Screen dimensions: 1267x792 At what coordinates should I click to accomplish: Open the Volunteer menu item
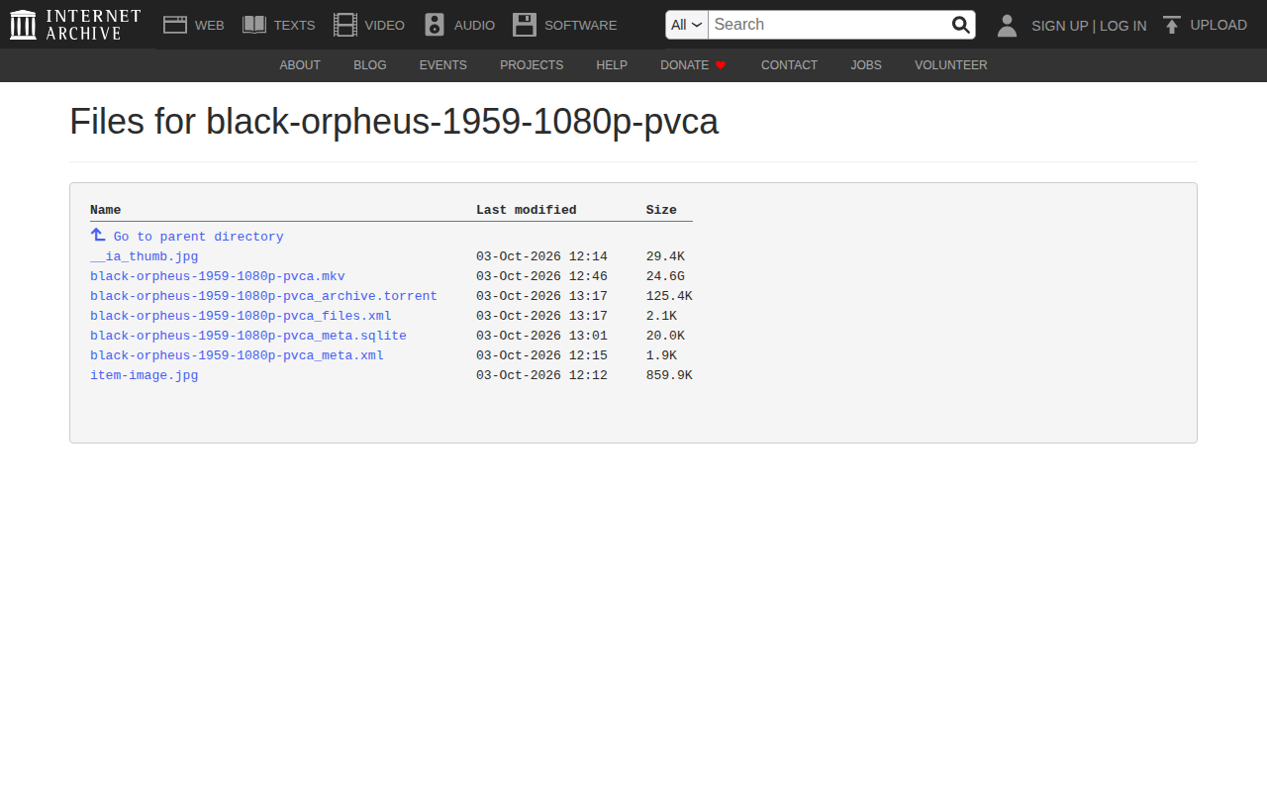click(x=951, y=65)
